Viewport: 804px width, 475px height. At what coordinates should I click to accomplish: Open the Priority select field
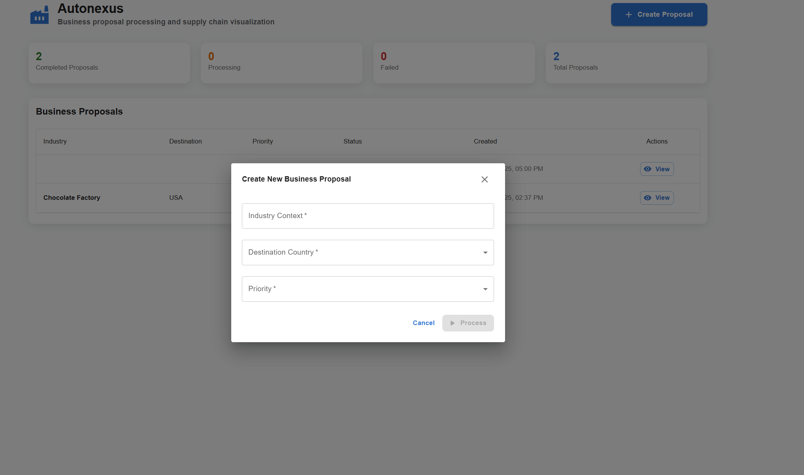[361, 289]
